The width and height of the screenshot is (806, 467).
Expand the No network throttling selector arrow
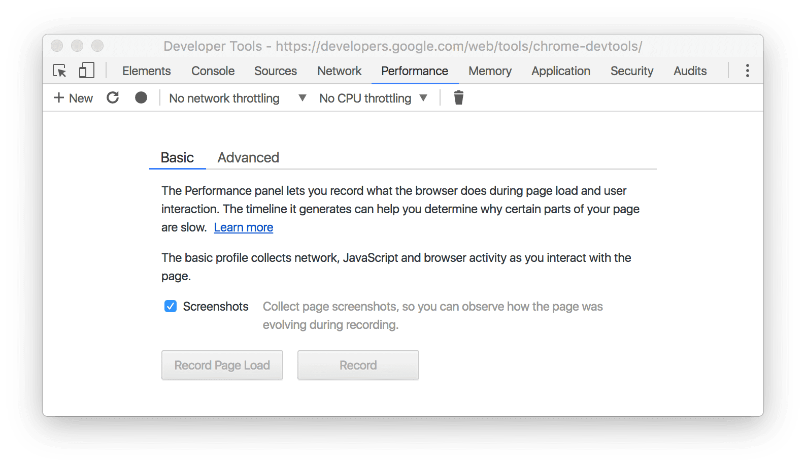coord(302,97)
